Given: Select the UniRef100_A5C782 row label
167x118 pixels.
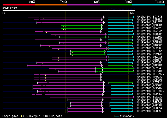Looking at the screenshot, I should [150, 88].
